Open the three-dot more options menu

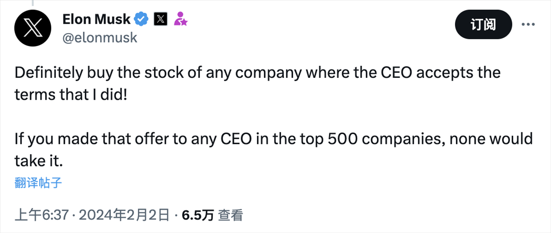[528, 24]
